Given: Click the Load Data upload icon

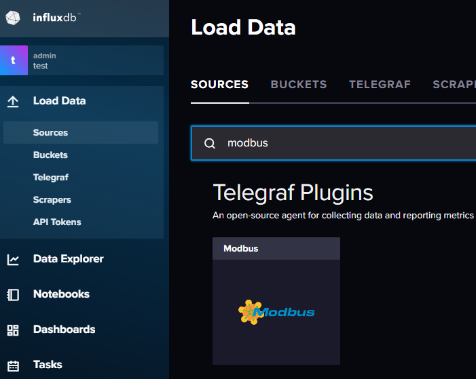Looking at the screenshot, I should 13,101.
